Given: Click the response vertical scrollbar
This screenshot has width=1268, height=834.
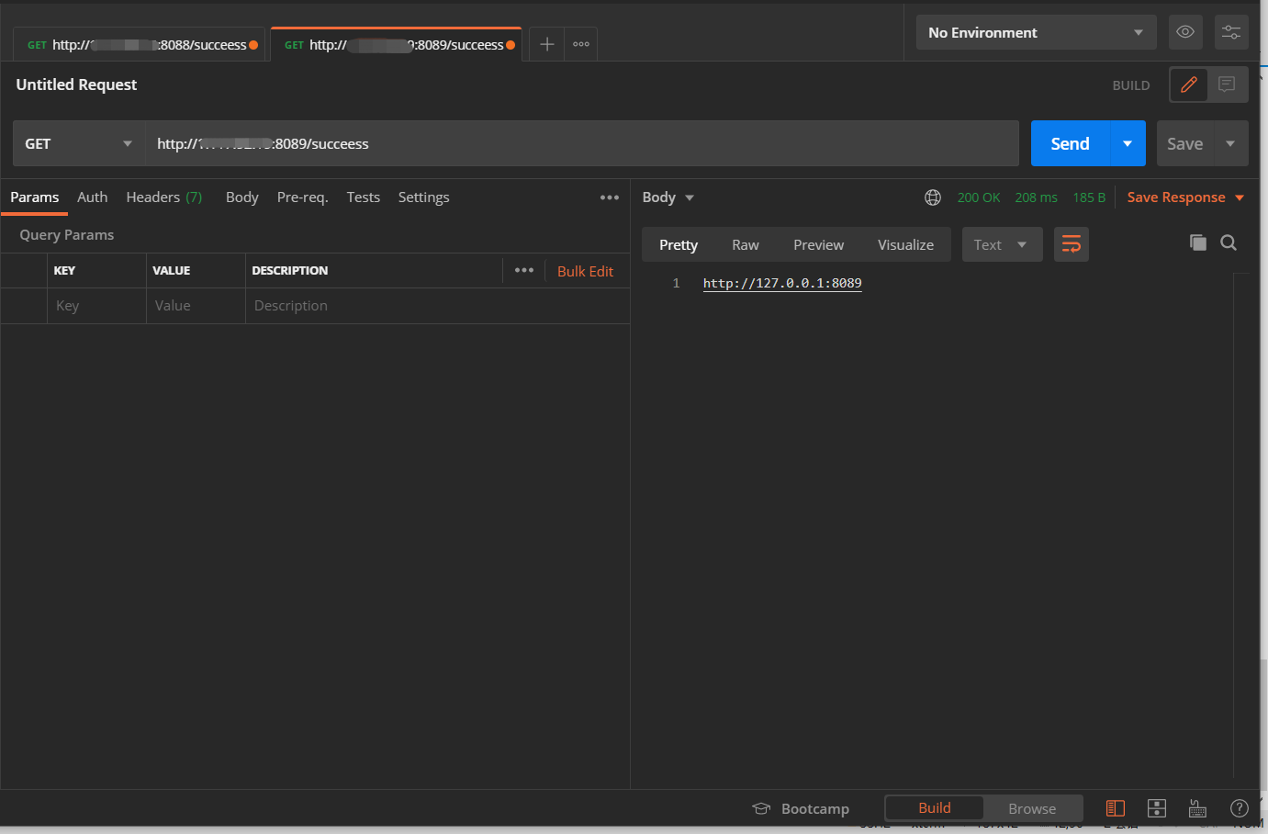Looking at the screenshot, I should tap(1240, 524).
